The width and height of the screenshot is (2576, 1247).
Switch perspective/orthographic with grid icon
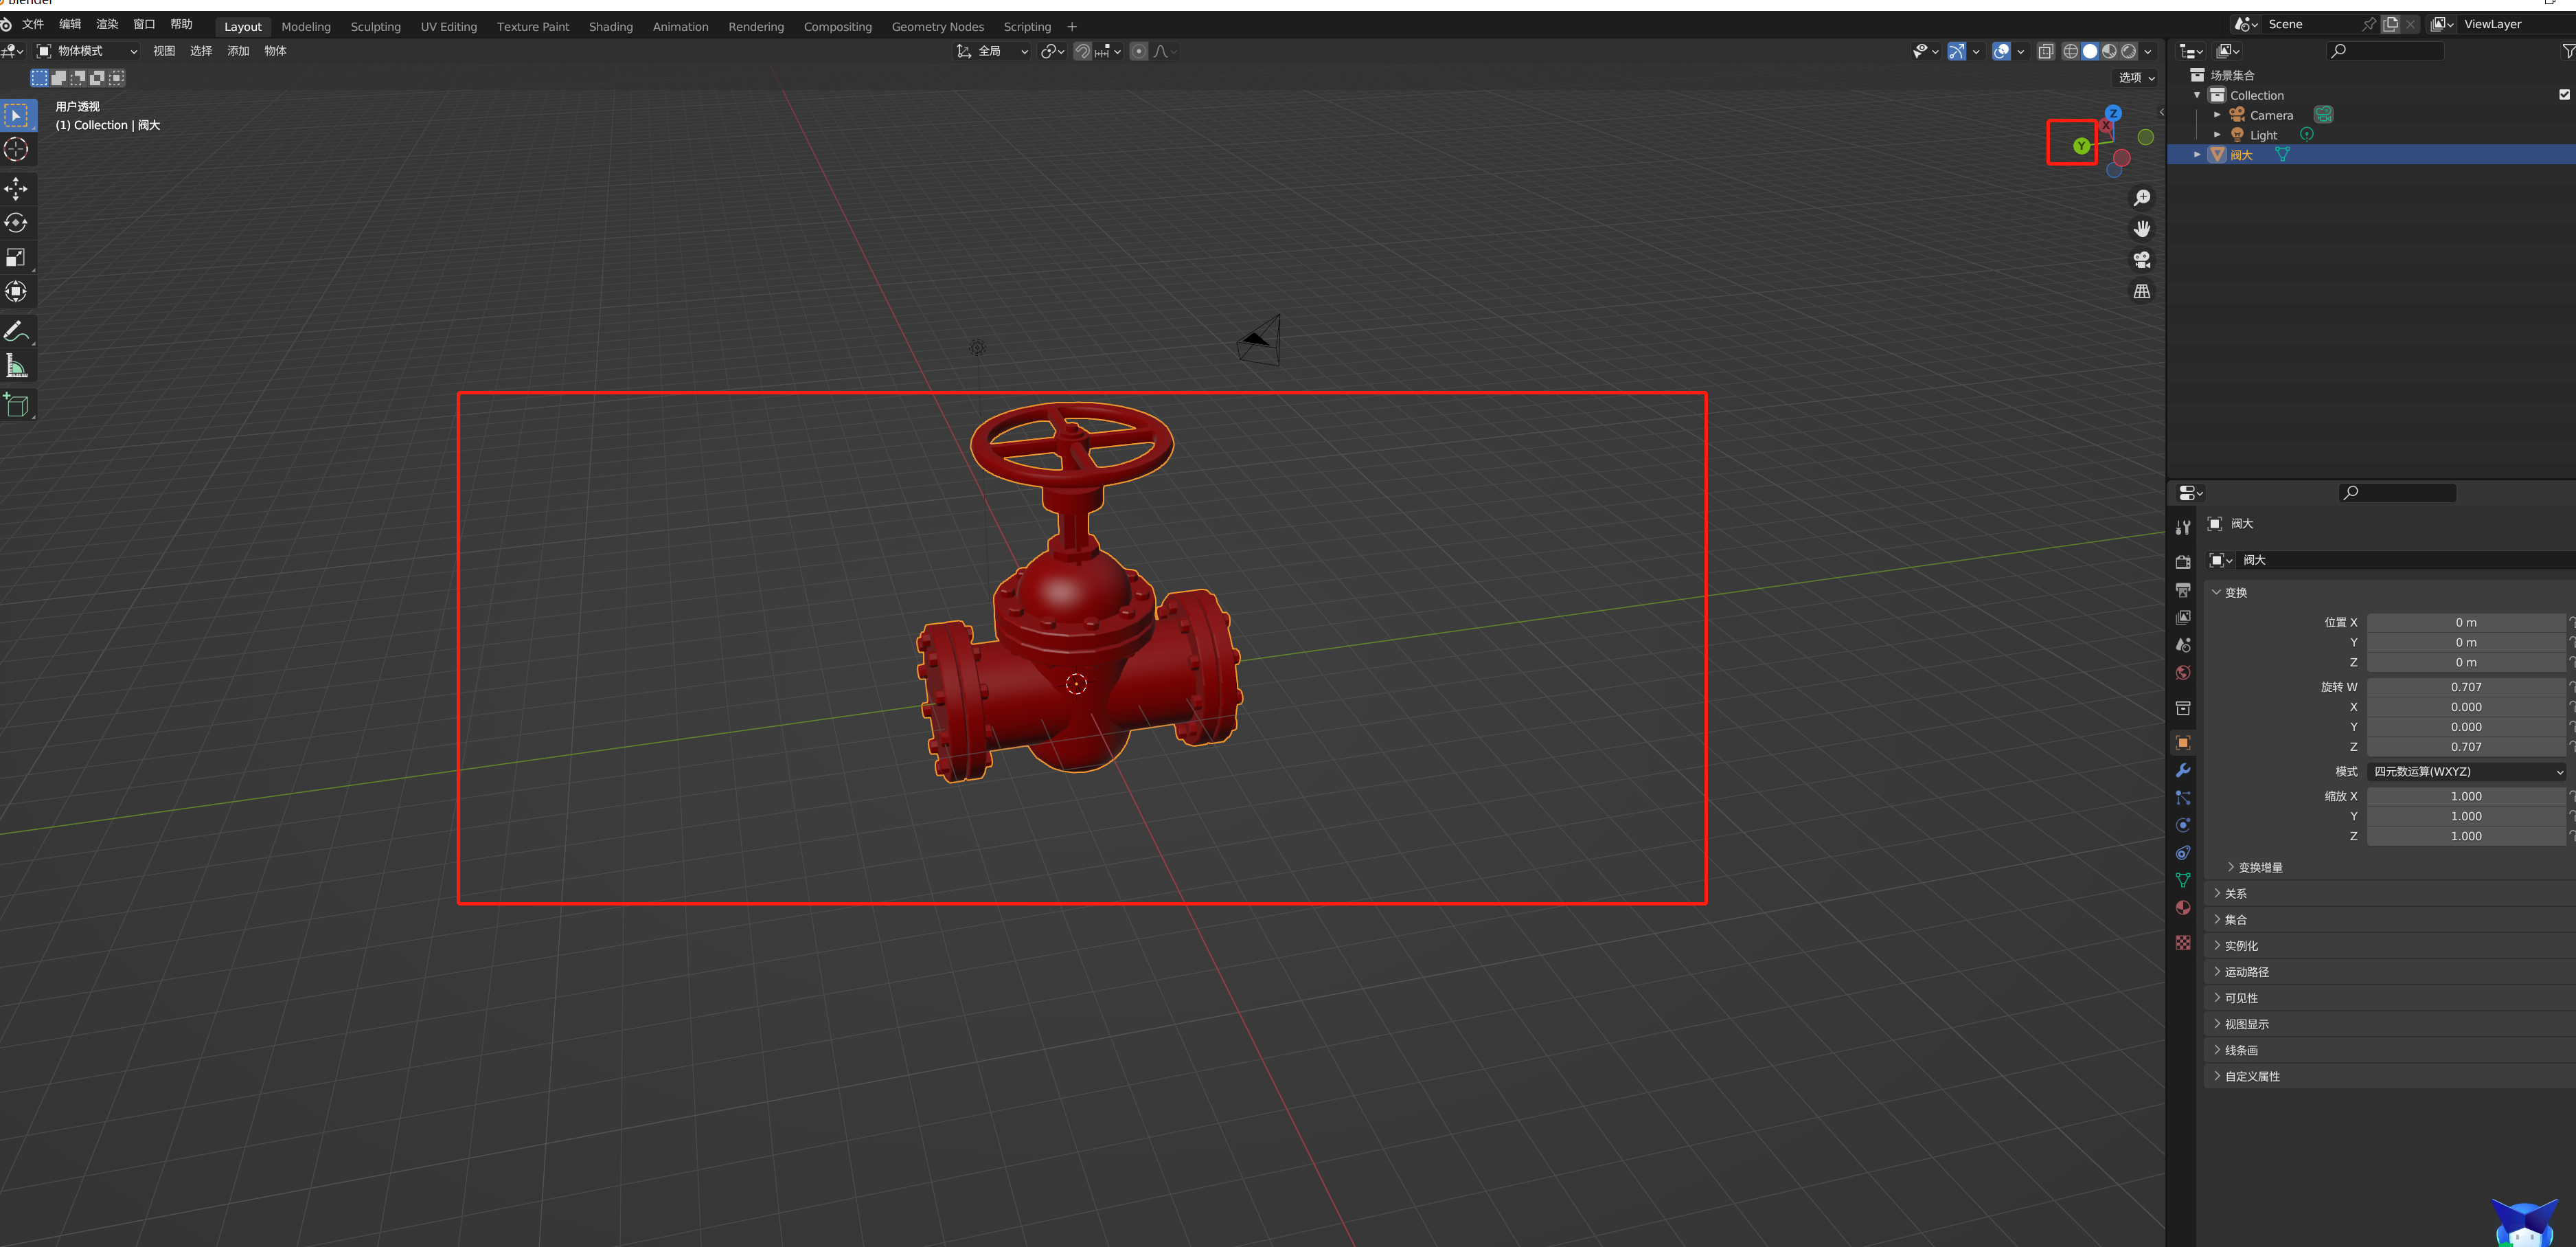(x=2141, y=291)
